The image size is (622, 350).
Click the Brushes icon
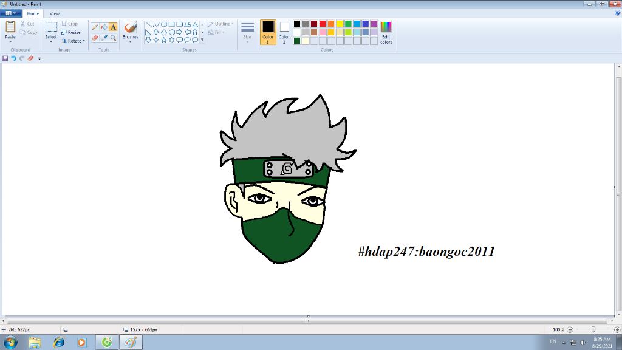[130, 27]
